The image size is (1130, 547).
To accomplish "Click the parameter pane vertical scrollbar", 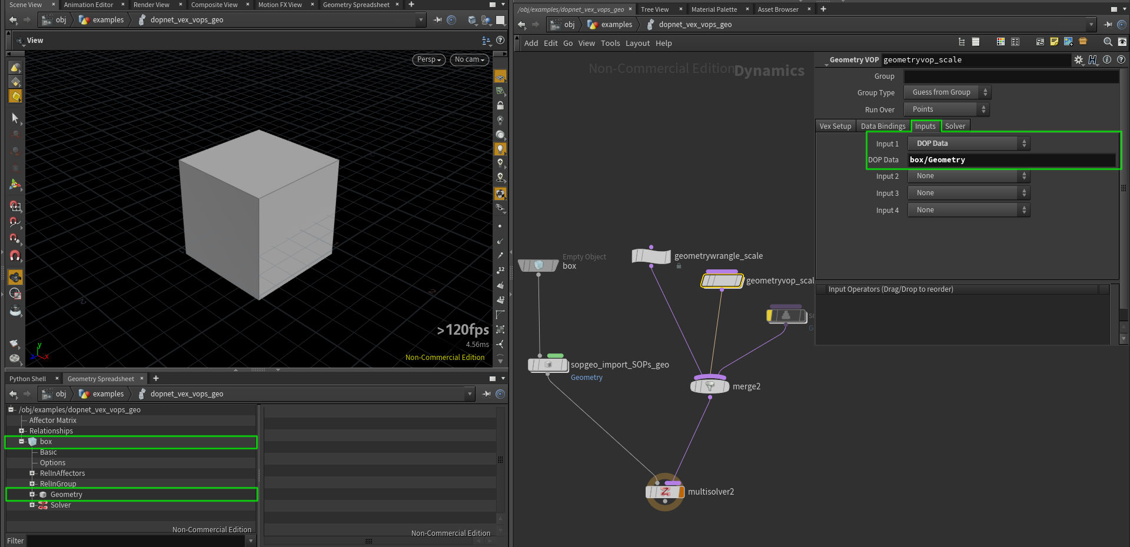I will (x=1123, y=188).
